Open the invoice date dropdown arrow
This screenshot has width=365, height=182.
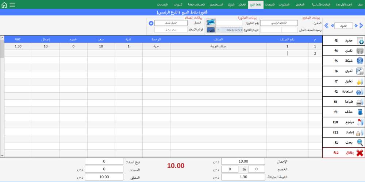click(218, 30)
